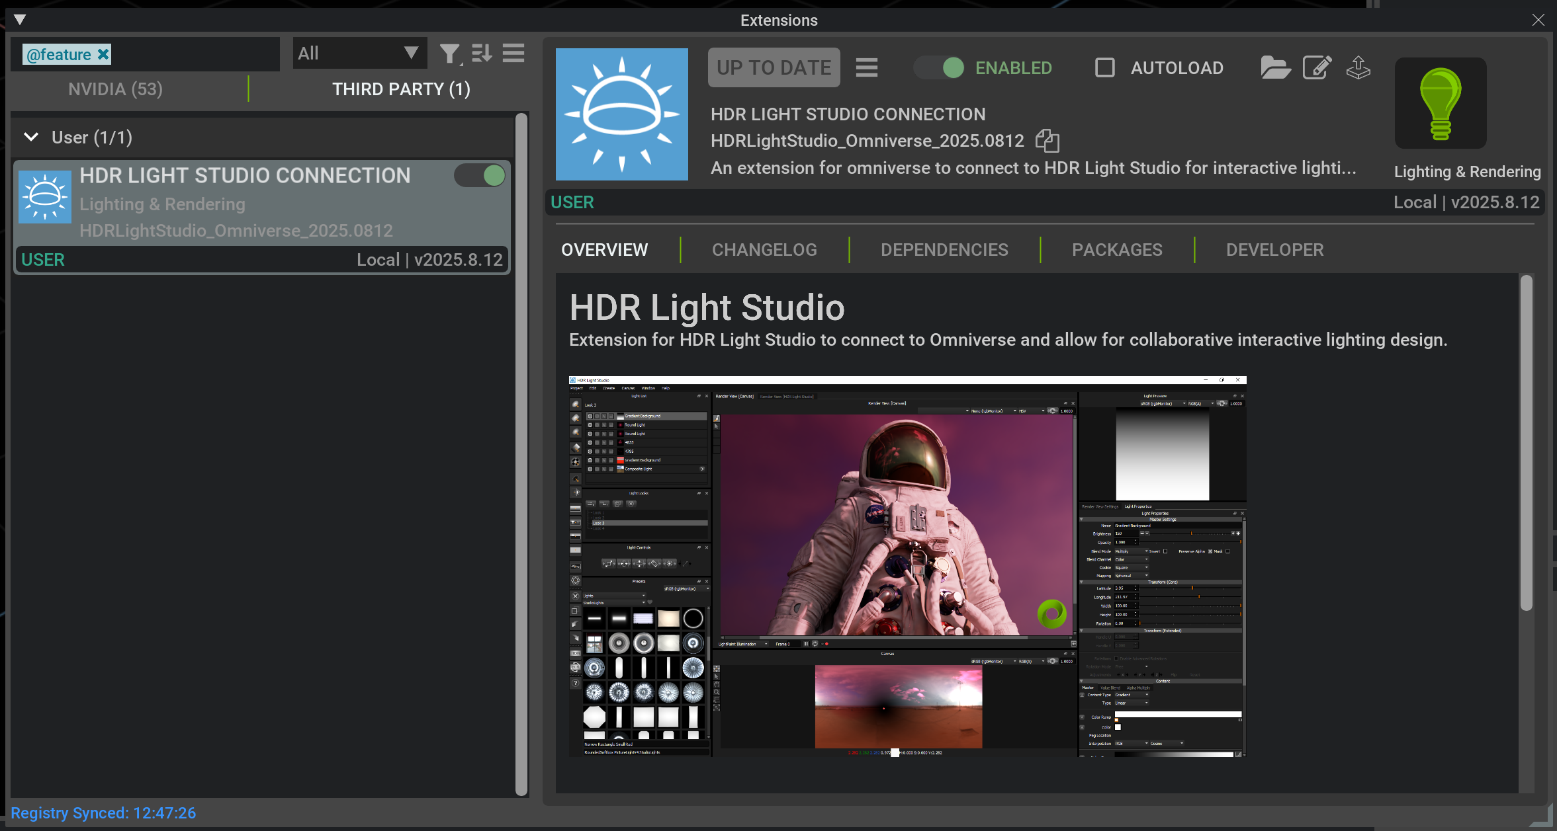Click the Lighting & Rendering lightbulb icon
Screen dimensions: 1557x831
(x=1441, y=103)
